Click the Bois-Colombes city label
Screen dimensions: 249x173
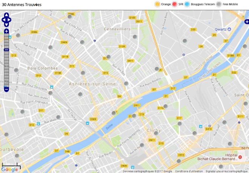[43, 68]
